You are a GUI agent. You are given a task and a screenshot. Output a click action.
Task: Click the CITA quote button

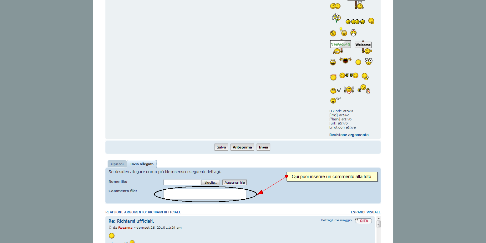363,221
